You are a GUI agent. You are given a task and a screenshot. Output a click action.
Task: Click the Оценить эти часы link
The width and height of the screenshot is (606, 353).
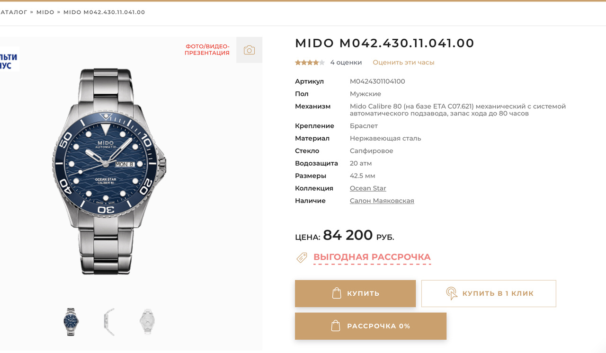pyautogui.click(x=403, y=62)
